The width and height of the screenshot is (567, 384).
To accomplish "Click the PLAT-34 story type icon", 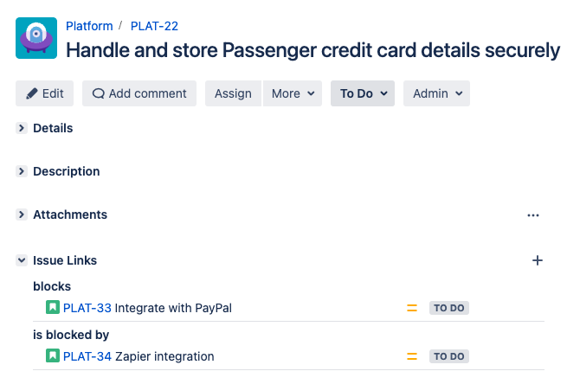I will pos(53,355).
